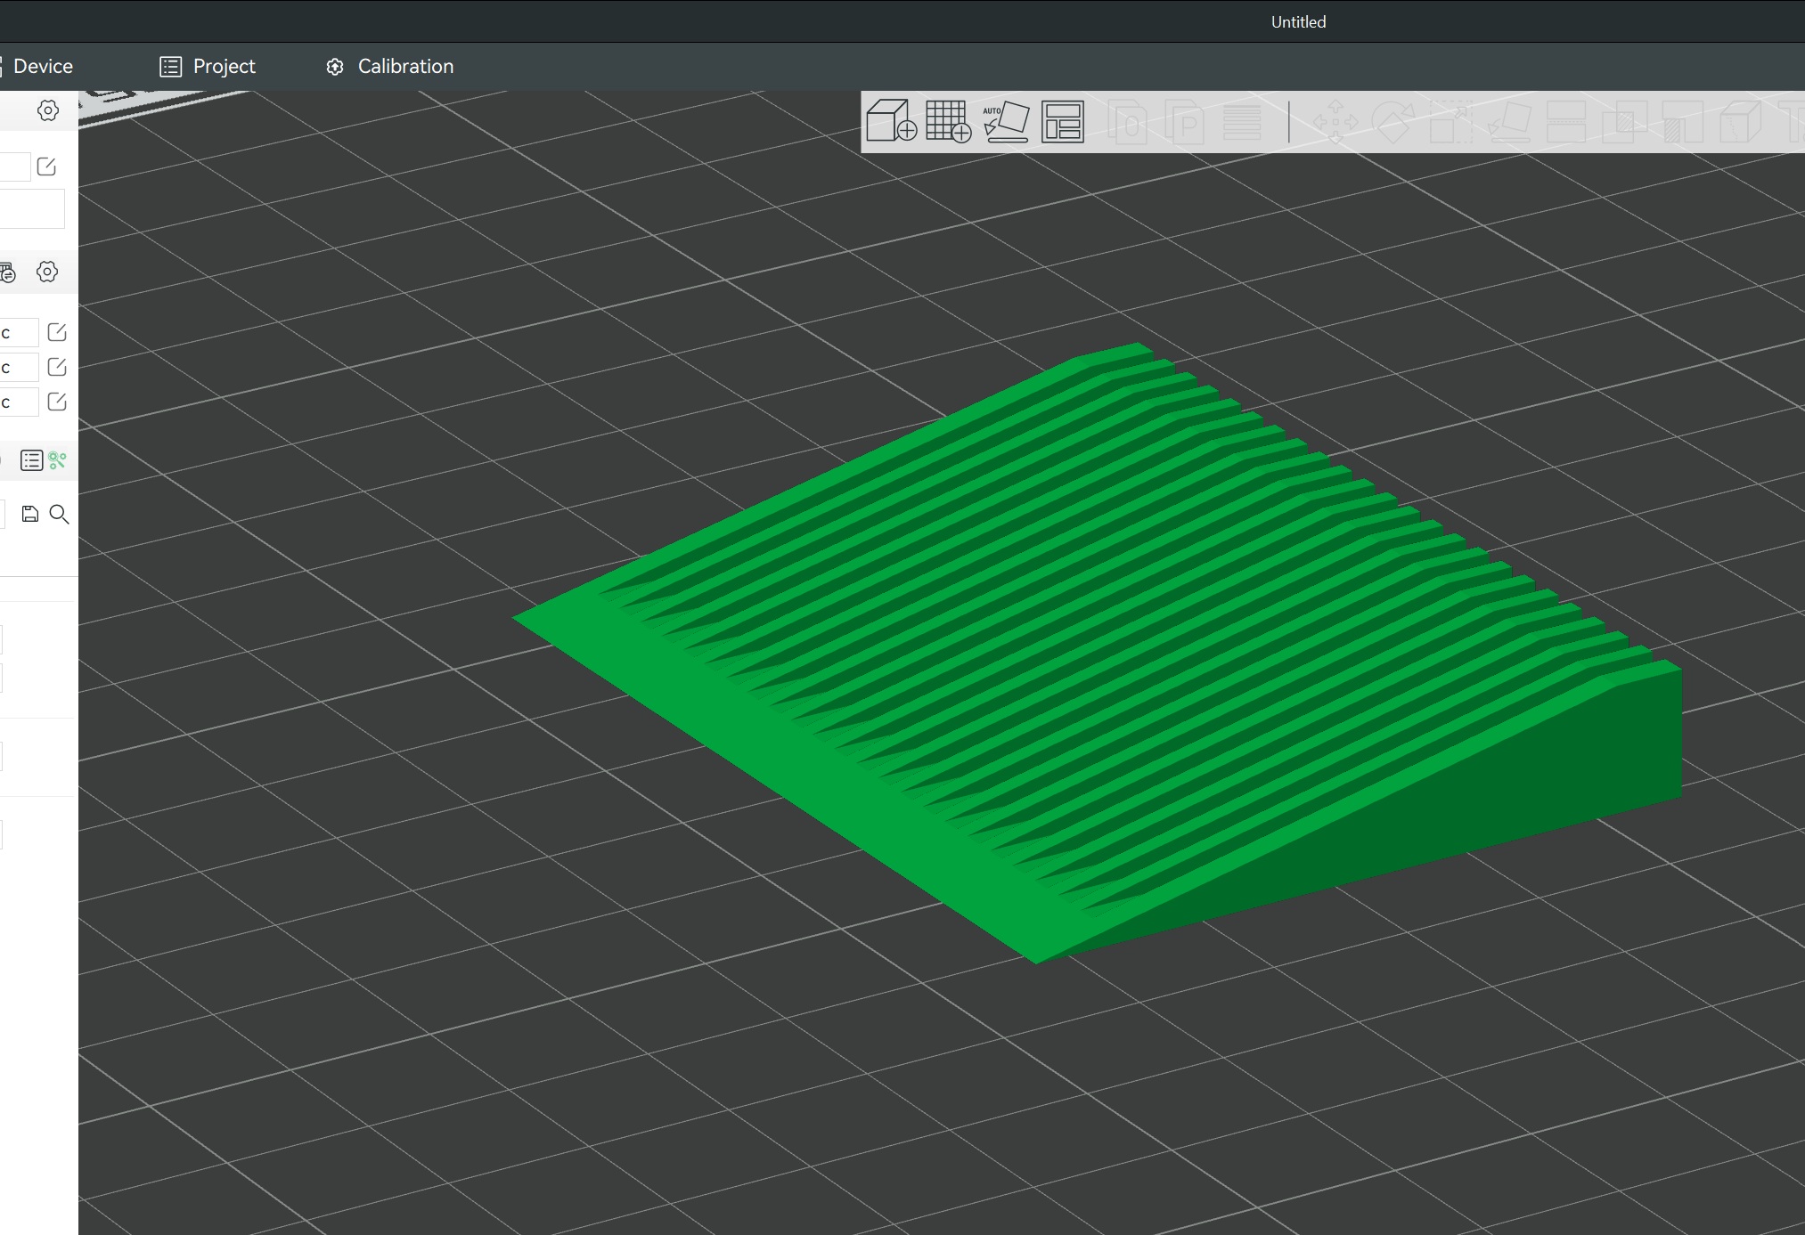1805x1235 pixels.
Task: Click the search magnifier icon
Action: tap(59, 514)
